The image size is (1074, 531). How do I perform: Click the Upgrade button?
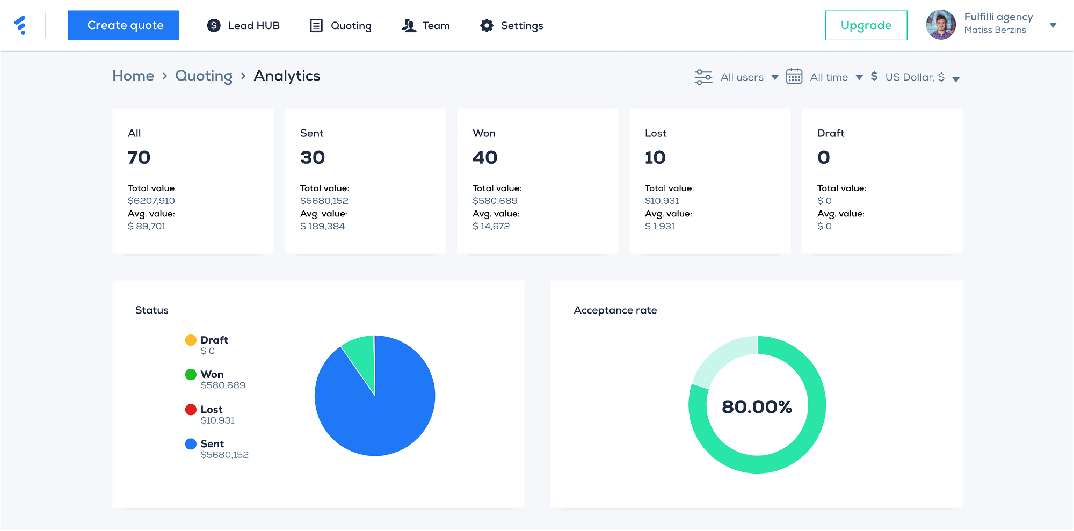[x=866, y=25]
